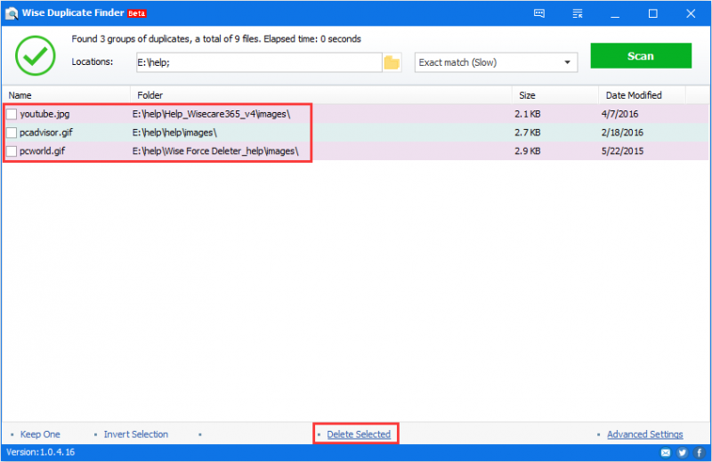
Task: Click the Wise Duplicate Finder app icon
Action: [12, 13]
